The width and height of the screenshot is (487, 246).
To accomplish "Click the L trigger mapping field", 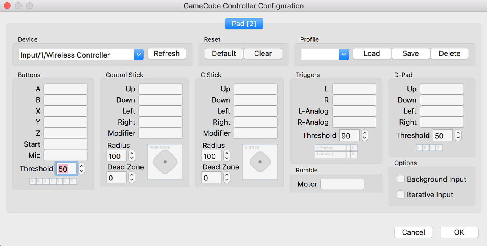I will point(354,89).
